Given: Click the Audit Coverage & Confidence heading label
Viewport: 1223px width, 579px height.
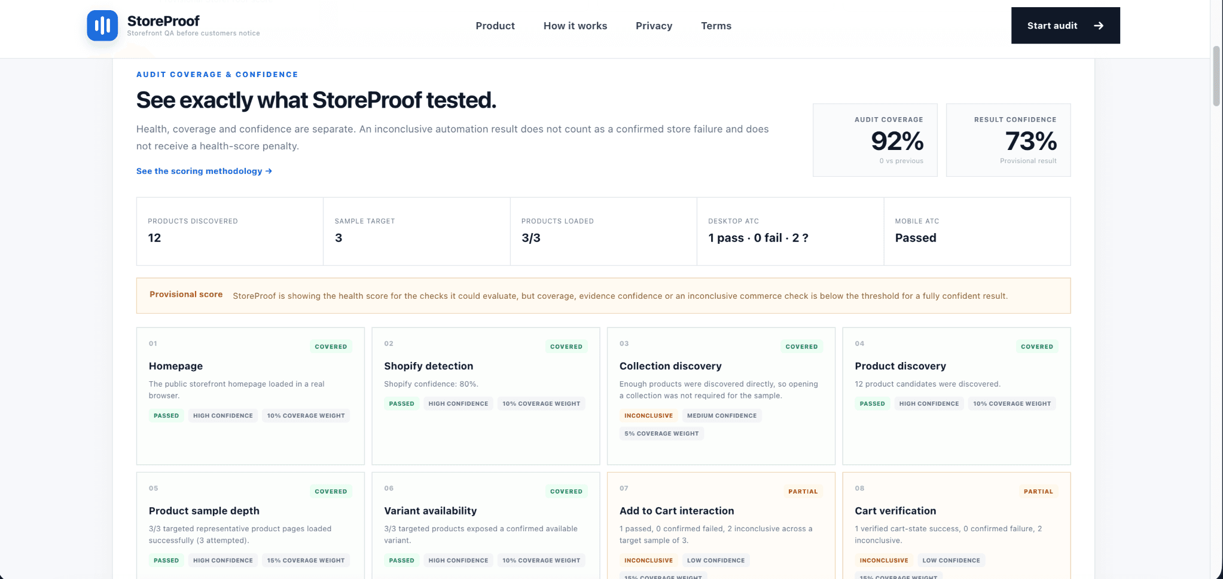Looking at the screenshot, I should click(x=217, y=74).
